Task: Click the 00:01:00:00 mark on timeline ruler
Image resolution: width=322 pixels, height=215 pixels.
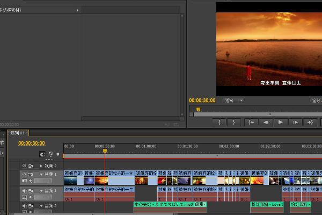Action: (146, 146)
